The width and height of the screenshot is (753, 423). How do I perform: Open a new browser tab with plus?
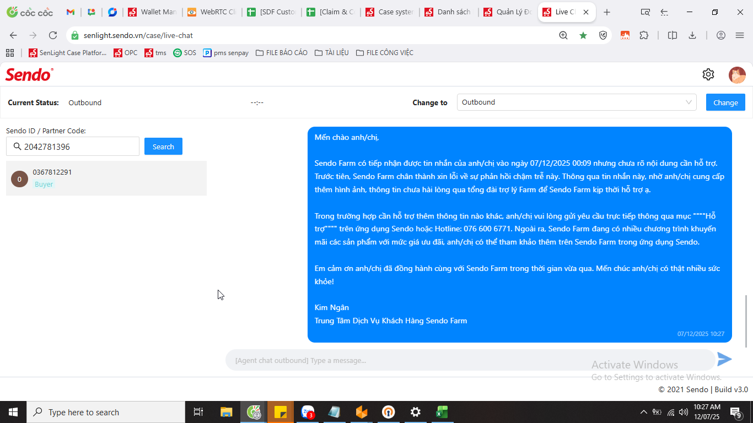click(x=607, y=12)
